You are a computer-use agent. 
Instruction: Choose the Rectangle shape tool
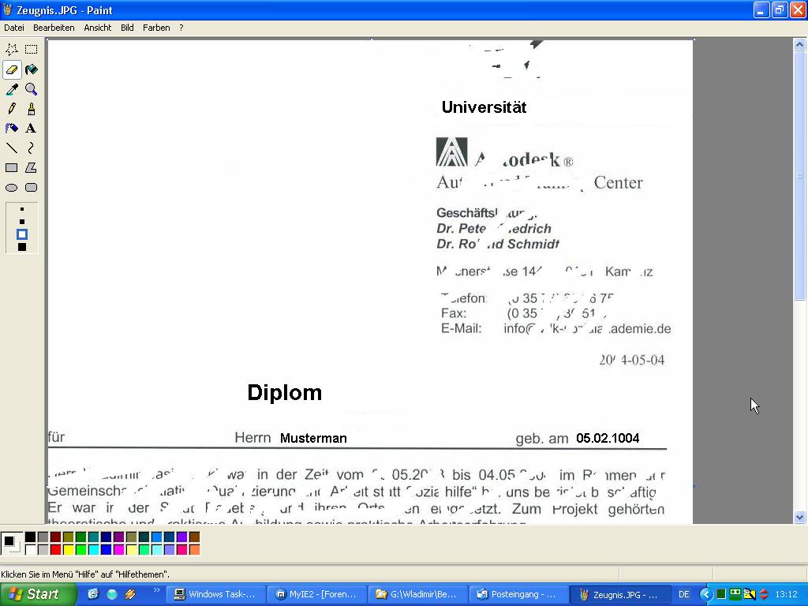pyautogui.click(x=12, y=168)
